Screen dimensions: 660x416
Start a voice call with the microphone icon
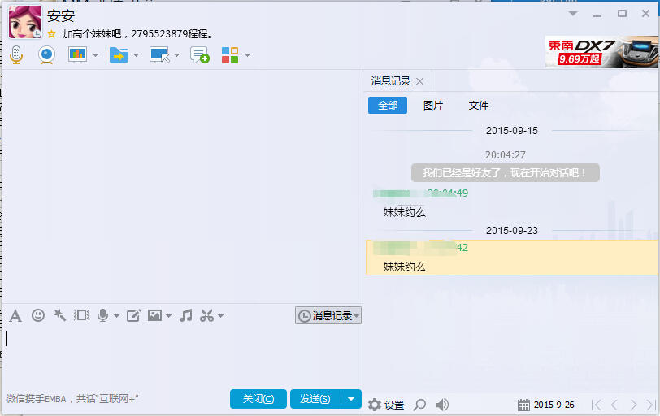point(16,54)
